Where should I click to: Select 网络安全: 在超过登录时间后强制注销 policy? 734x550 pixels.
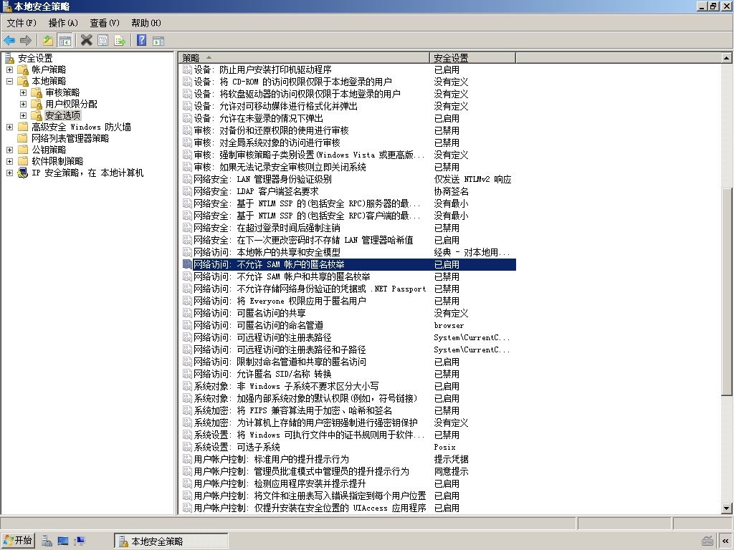(267, 228)
